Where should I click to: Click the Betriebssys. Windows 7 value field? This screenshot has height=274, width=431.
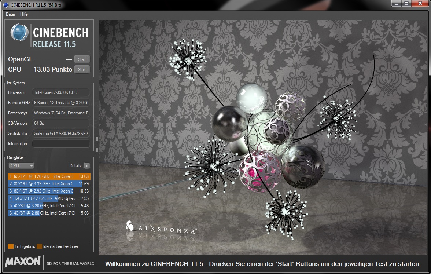point(61,113)
